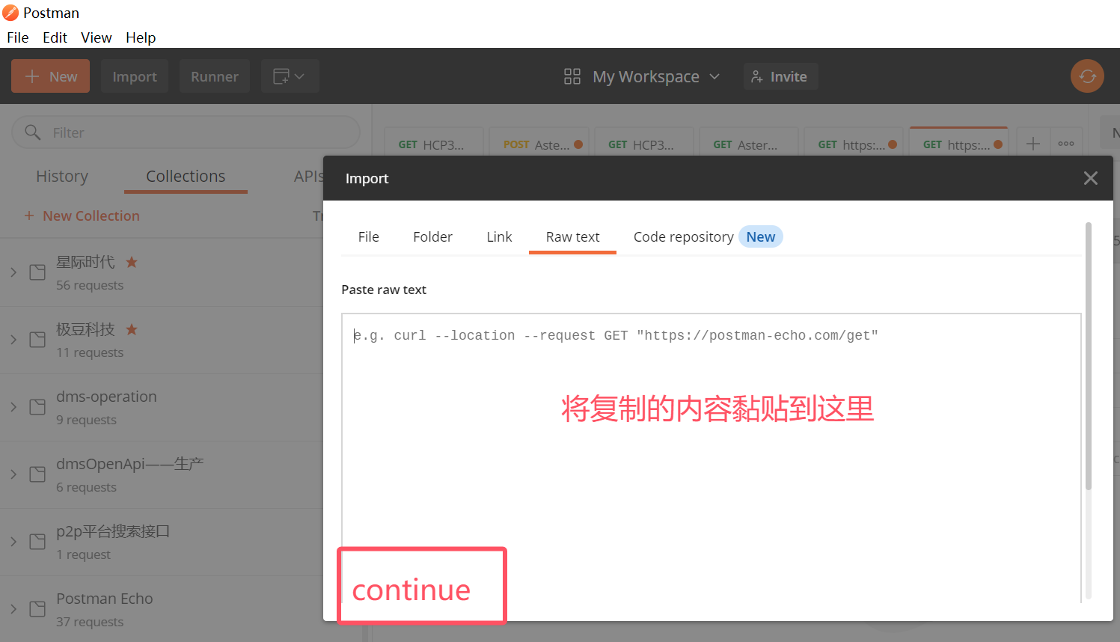Click the workspace grid icon
This screenshot has height=642, width=1120.
pos(572,76)
